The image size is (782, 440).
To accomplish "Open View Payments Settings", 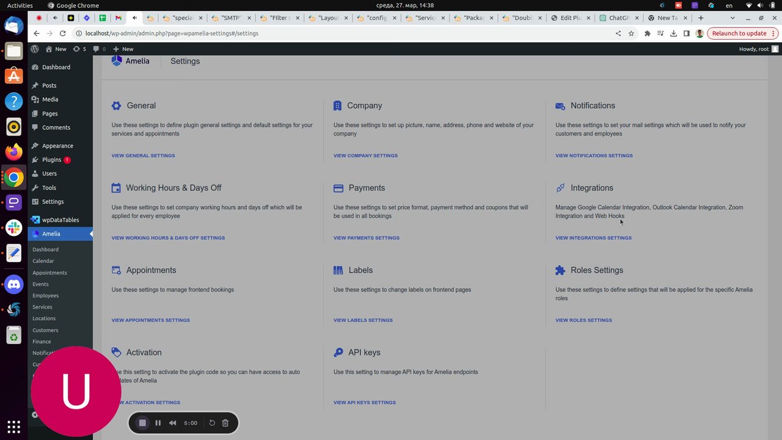I will [x=367, y=238].
